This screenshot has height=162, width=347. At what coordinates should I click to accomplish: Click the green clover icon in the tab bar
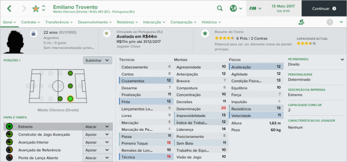[301, 22]
